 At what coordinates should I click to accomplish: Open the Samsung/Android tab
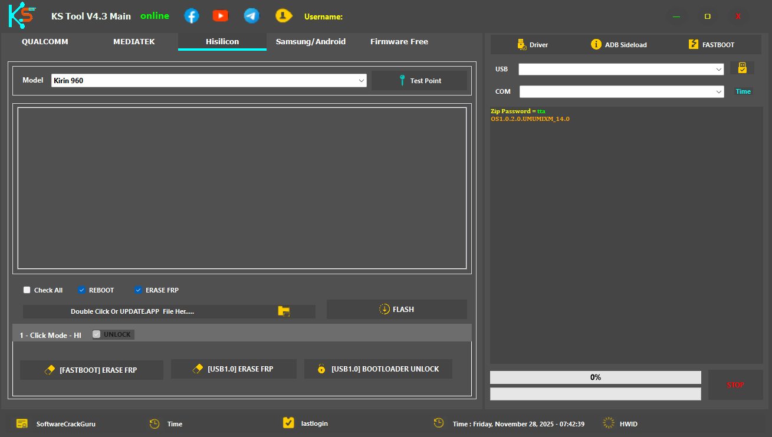click(x=310, y=41)
